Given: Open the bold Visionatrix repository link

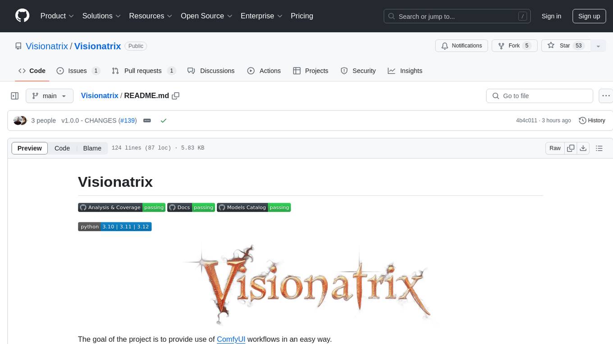Looking at the screenshot, I should (x=98, y=46).
